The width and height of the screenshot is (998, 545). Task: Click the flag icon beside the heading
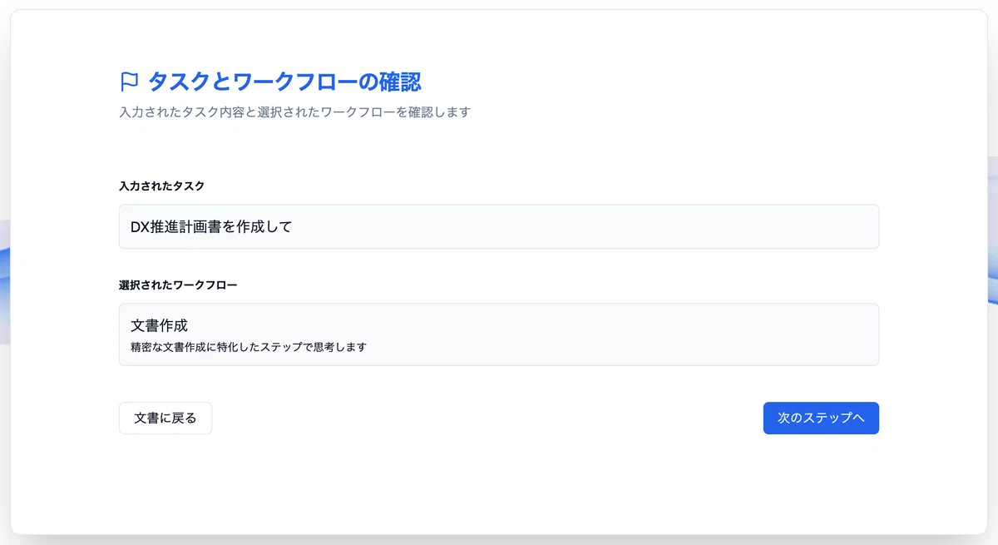(x=129, y=82)
